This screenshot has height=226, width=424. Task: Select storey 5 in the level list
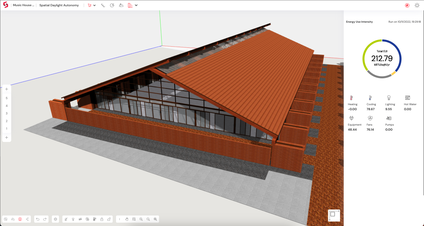pyautogui.click(x=7, y=98)
